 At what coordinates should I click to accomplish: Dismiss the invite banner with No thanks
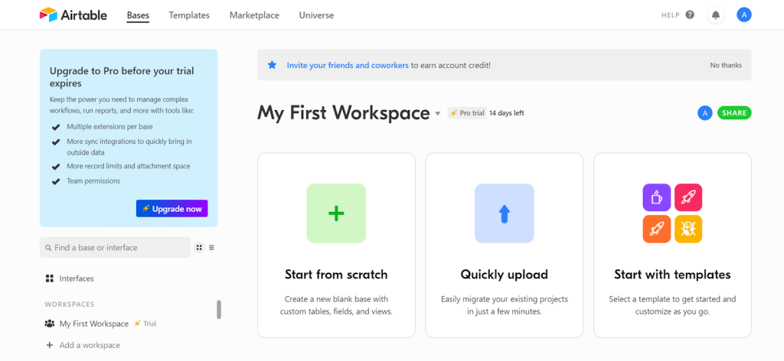point(726,65)
